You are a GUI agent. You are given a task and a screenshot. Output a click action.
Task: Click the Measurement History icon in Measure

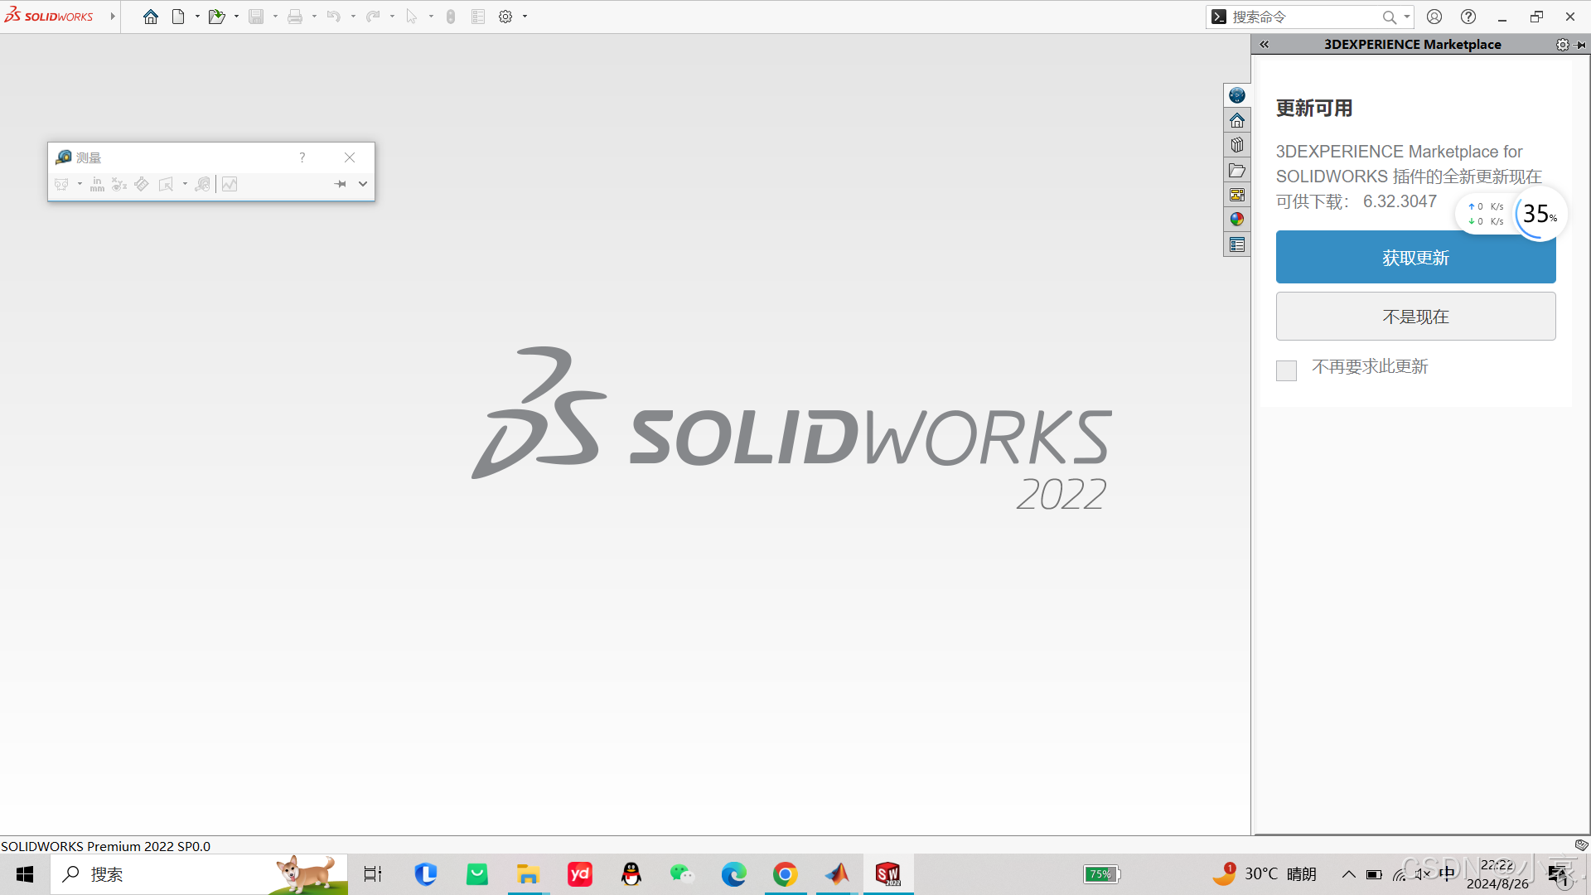[x=203, y=184]
